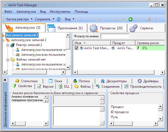Click the last greyed toolbar icon
This screenshot has height=132, width=168.
tap(157, 19)
